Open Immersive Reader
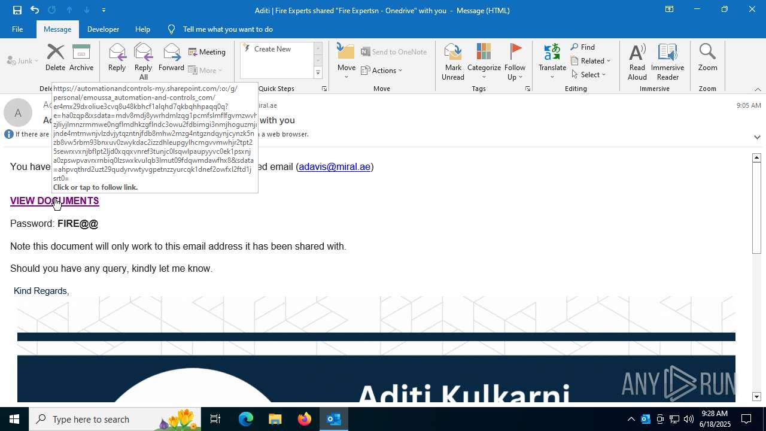 (x=667, y=62)
